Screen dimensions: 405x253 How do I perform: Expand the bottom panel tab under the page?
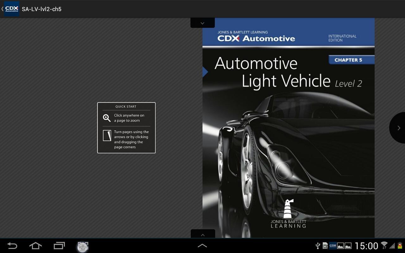tap(203, 234)
